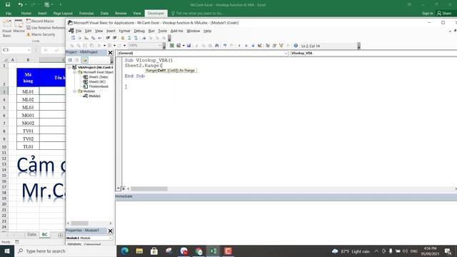Screen dimensions: 457x257
Task: Click View Code icon in Project panel
Action: click(70, 60)
